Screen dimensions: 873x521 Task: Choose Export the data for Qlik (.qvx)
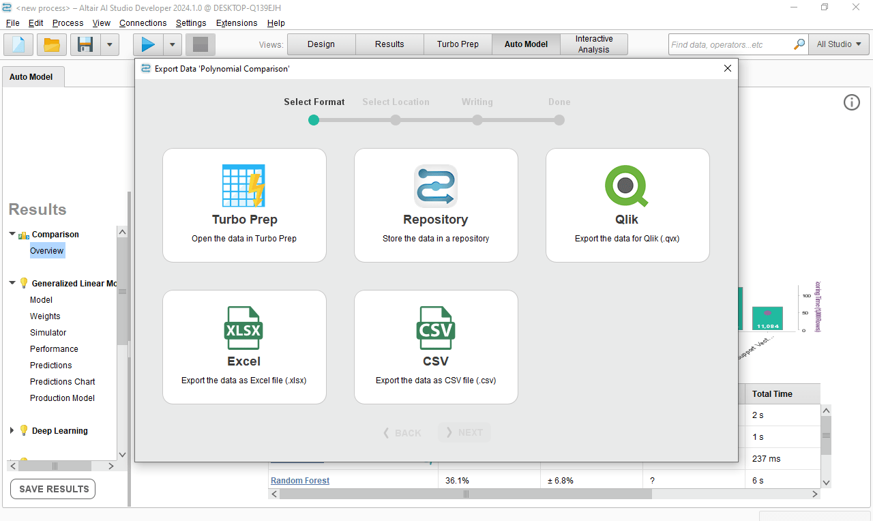click(627, 205)
